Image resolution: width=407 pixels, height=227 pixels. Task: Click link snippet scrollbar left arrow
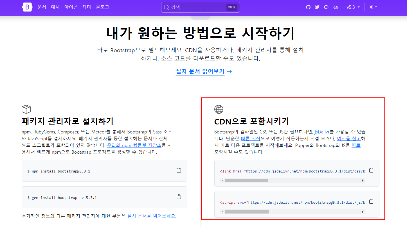tap(222, 180)
